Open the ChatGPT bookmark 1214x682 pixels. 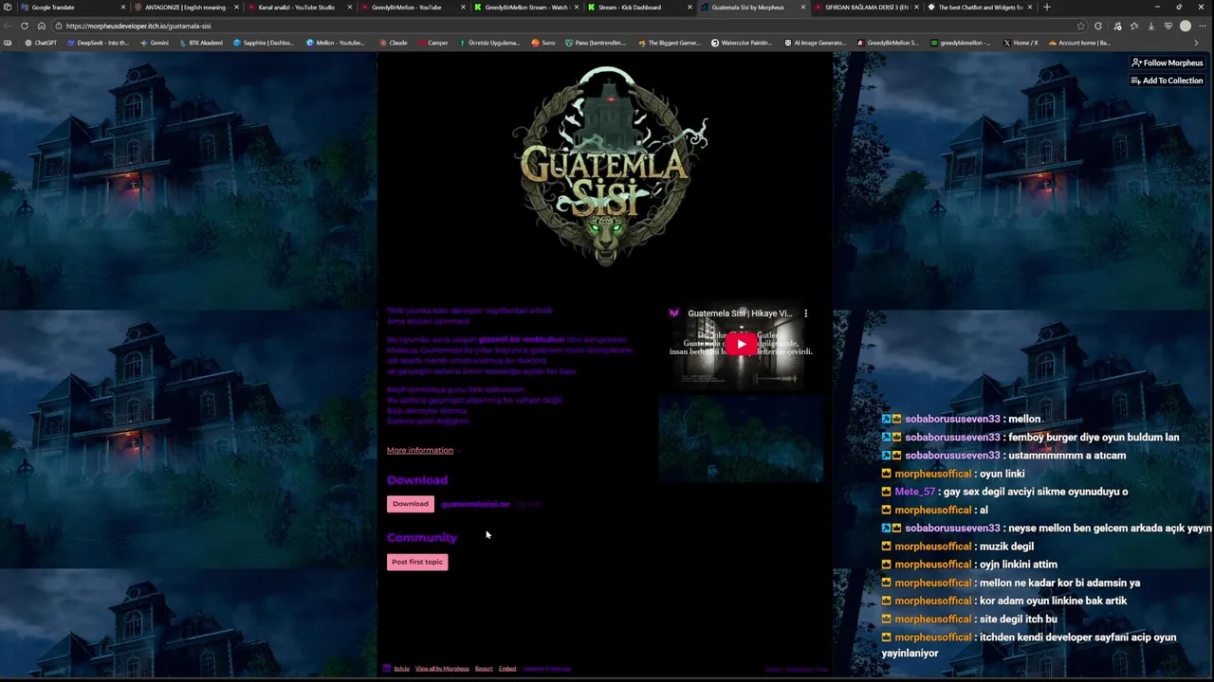pos(41,43)
